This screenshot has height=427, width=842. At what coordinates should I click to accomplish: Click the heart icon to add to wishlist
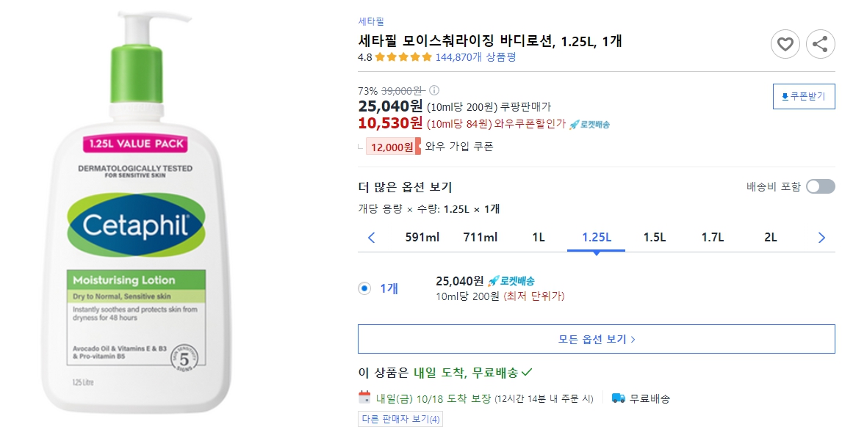click(x=785, y=44)
